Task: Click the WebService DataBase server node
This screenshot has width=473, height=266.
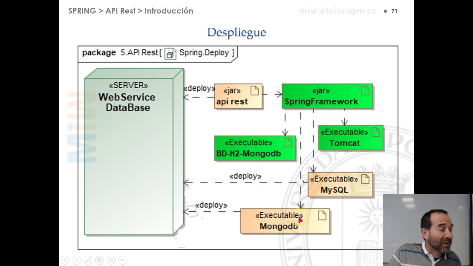Action: pos(134,151)
